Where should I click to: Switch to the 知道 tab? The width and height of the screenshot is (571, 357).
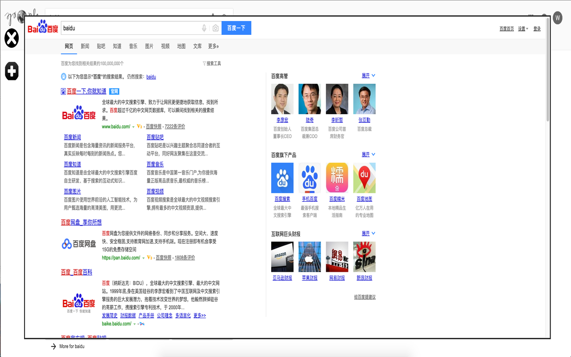[117, 46]
